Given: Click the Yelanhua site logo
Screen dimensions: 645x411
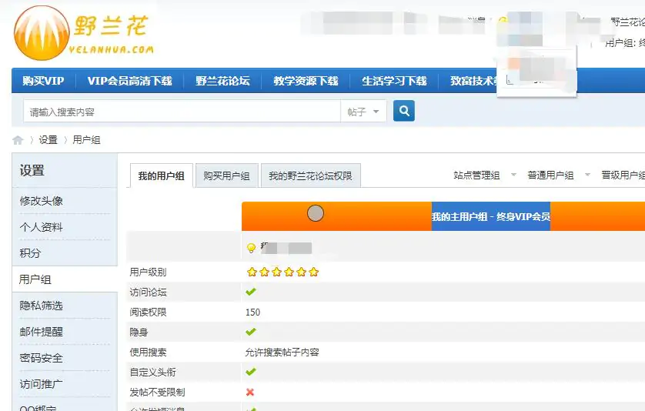Looking at the screenshot, I should [x=84, y=34].
